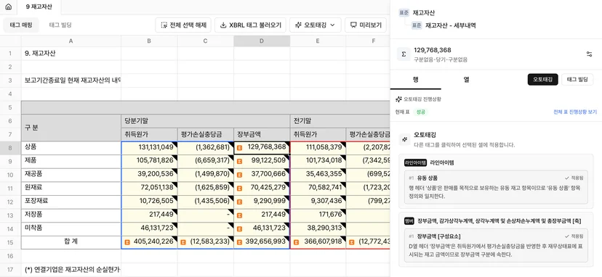
Task: Click cell (1,362,681)
Action: click(206, 148)
